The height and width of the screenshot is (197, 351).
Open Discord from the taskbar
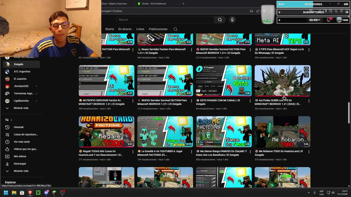(x=46, y=193)
